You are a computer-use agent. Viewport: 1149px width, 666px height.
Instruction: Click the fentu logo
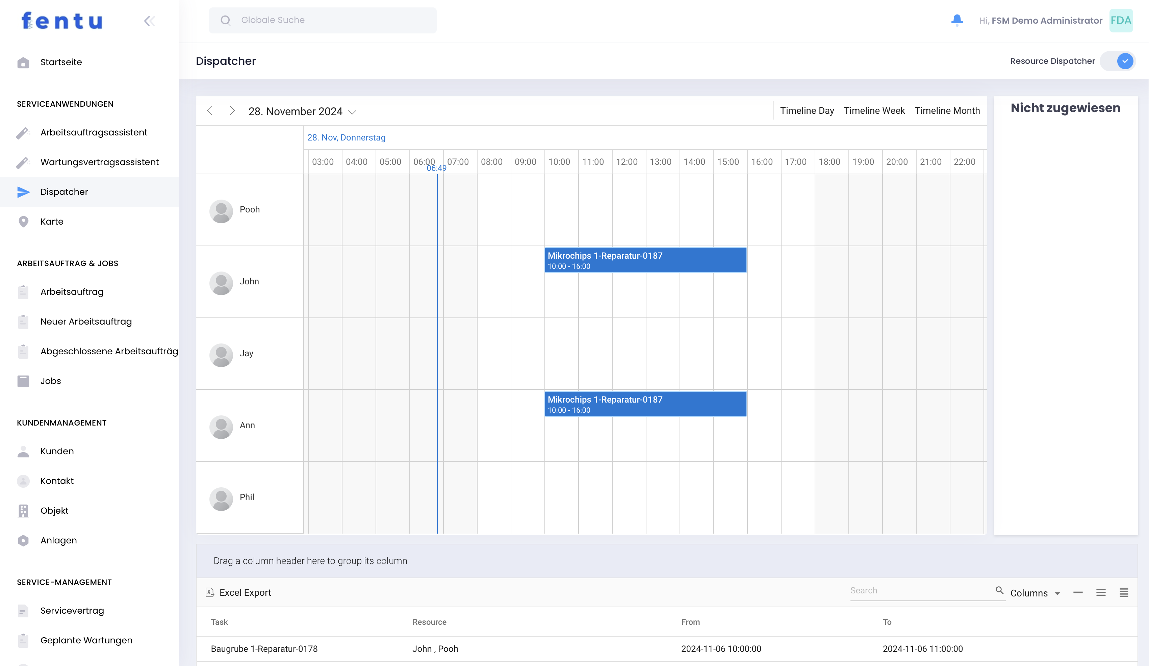[x=62, y=21]
